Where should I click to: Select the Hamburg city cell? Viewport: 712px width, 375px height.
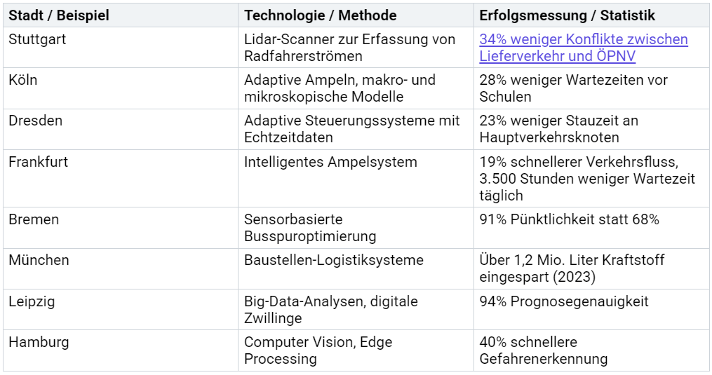(x=39, y=342)
